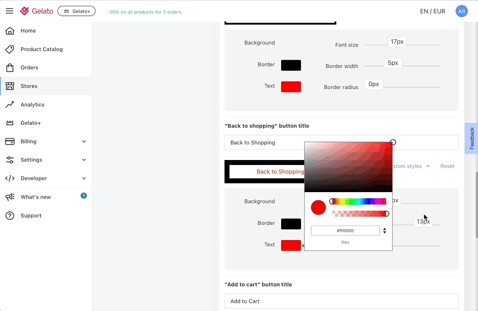Viewport: 478px width, 311px height.
Task: Click the upper black Border color swatch
Action: (x=291, y=65)
